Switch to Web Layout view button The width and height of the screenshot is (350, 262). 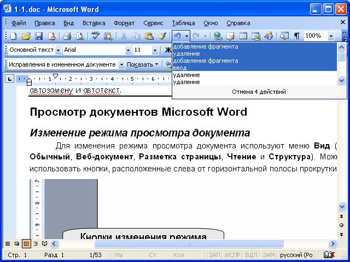tap(17, 244)
